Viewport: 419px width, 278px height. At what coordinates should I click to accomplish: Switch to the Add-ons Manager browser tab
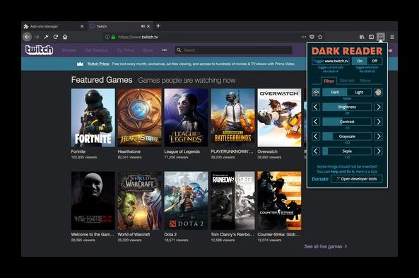pos(54,26)
